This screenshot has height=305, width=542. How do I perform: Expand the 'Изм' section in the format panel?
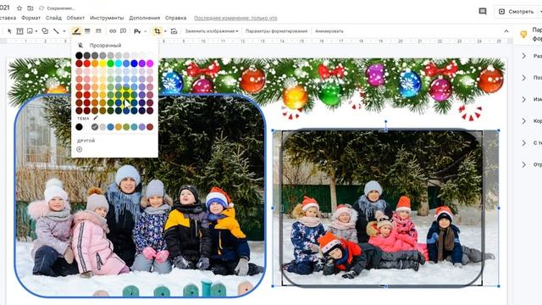(x=524, y=99)
